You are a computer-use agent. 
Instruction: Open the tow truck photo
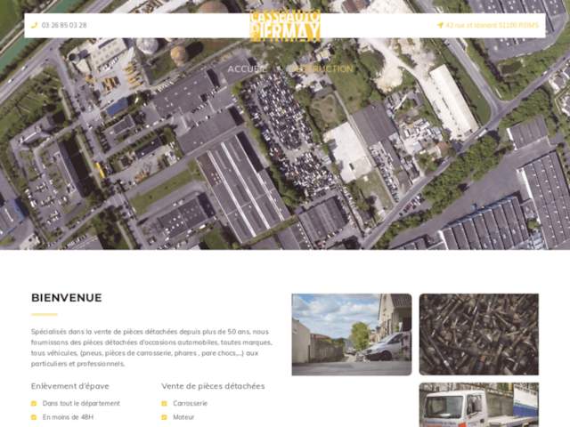[x=478, y=406]
